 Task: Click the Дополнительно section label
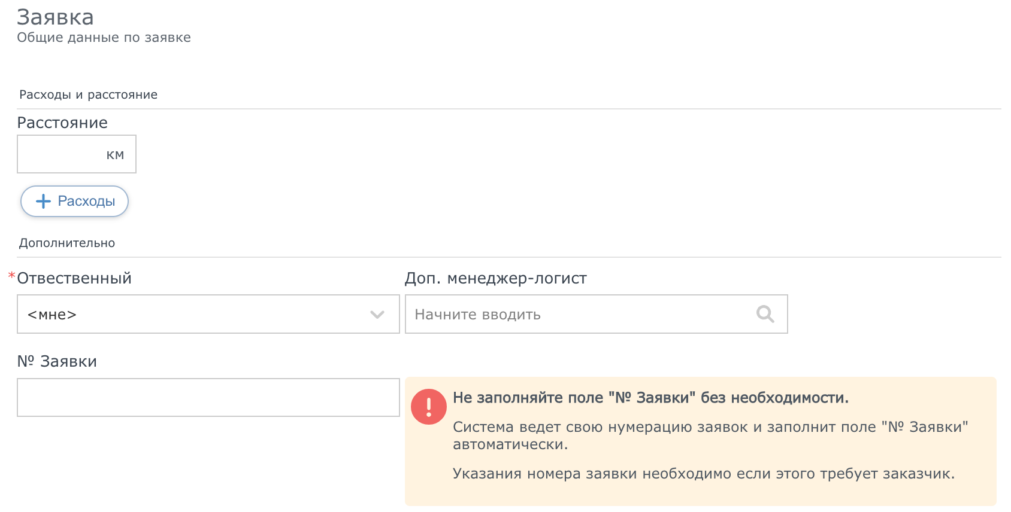[67, 243]
